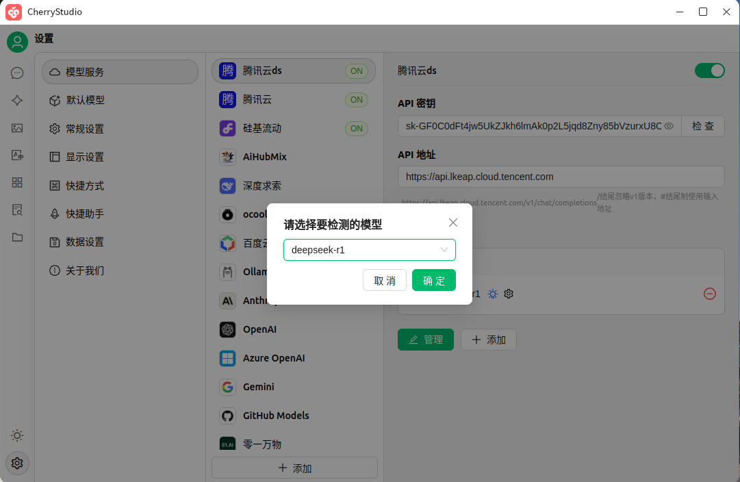Toggle the 硅基流动 ON badge

point(356,128)
